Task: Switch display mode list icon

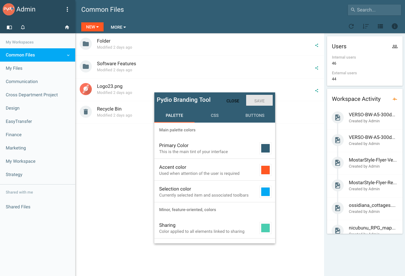Action: [x=380, y=26]
